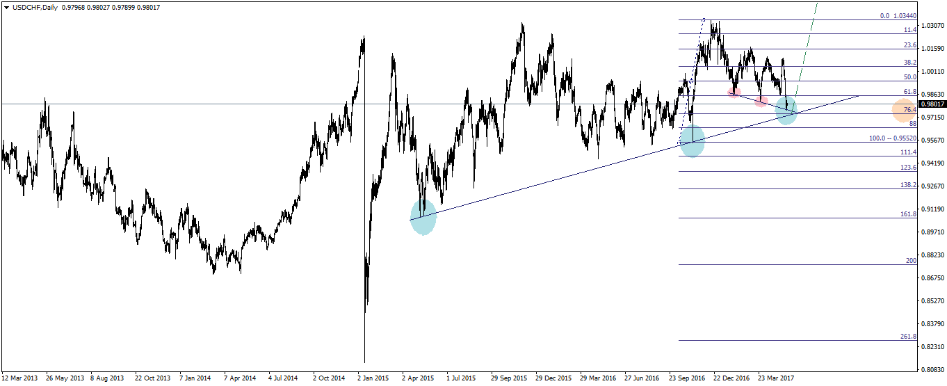Click the 7 Jan 2014 date label
This screenshot has width=947, height=386.
point(196,378)
